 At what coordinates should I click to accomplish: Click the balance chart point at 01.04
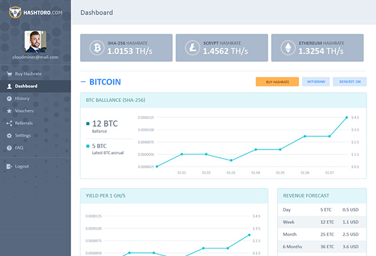coord(256,149)
